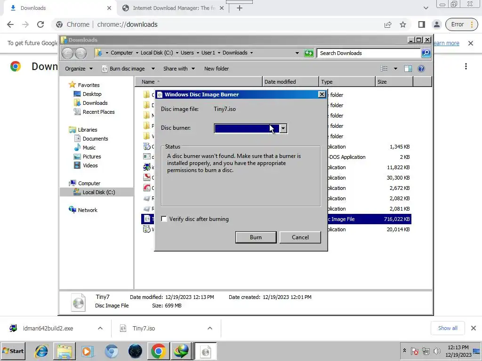
Task: Click the Explorer refresh icon
Action: [309, 53]
